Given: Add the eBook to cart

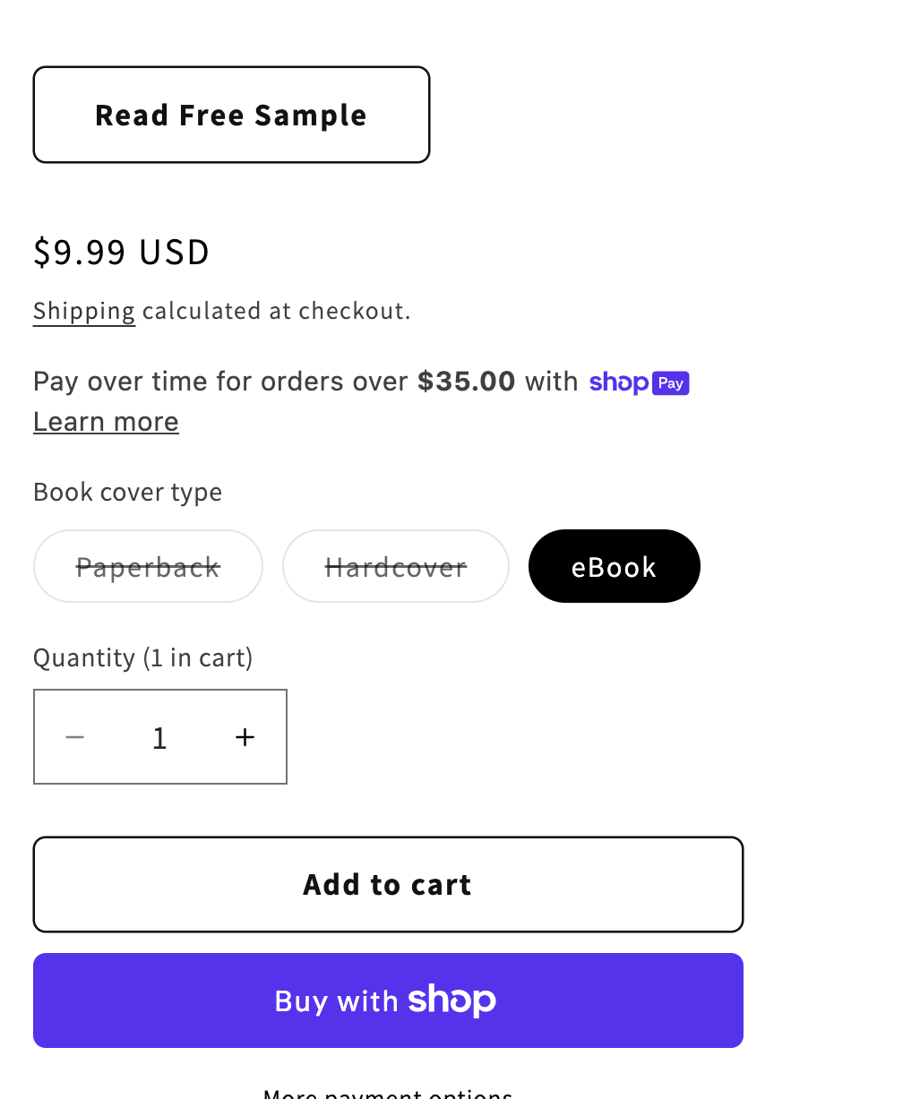Looking at the screenshot, I should [x=387, y=884].
